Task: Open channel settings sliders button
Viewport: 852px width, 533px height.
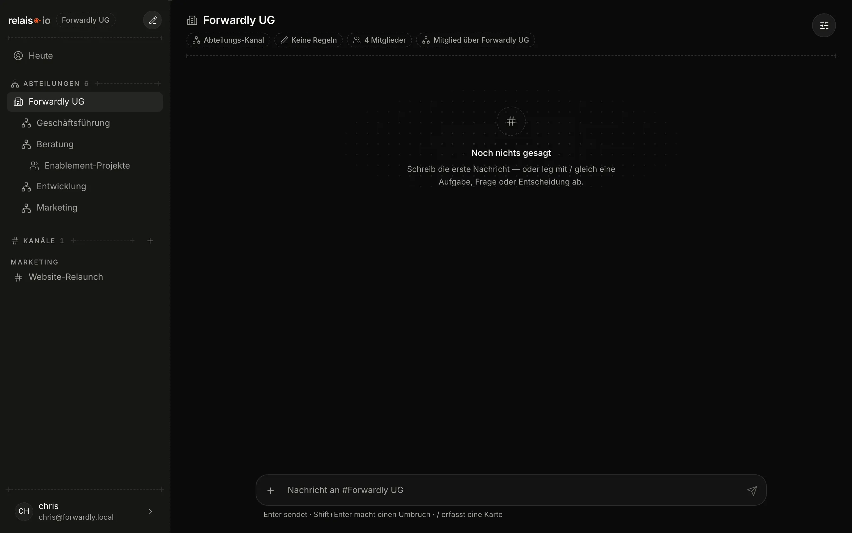Action: (x=824, y=25)
